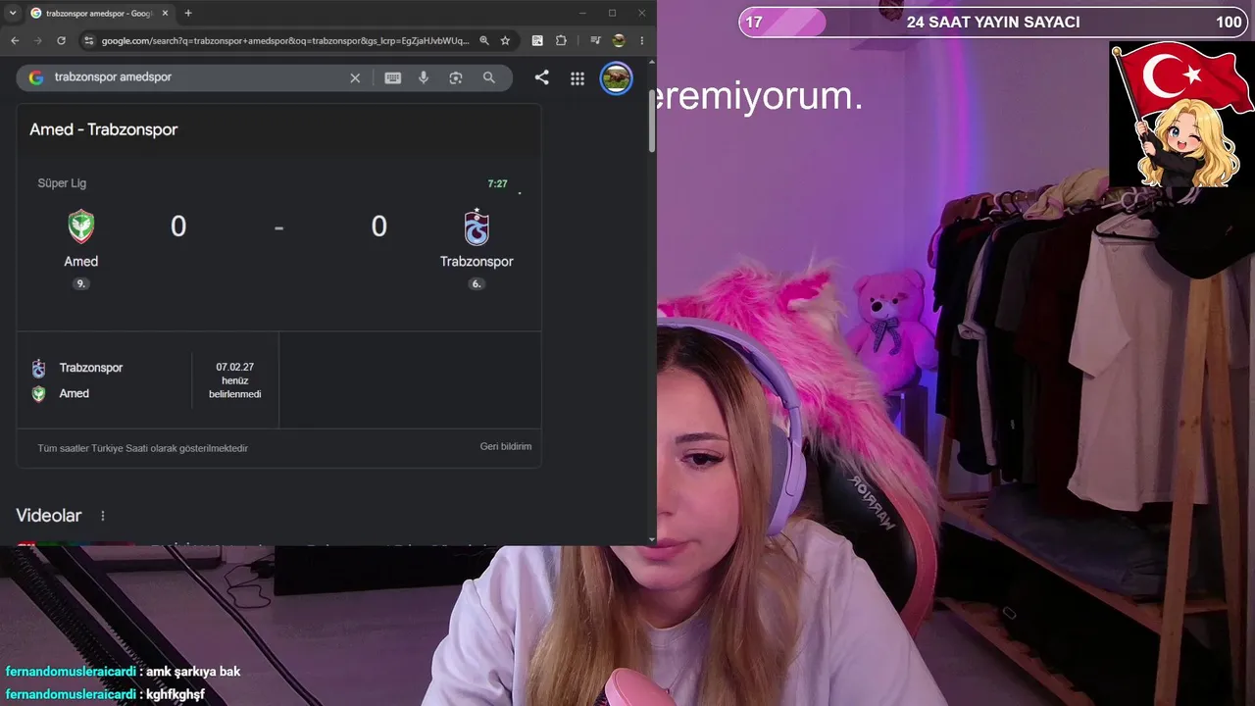This screenshot has width=1255, height=706.
Task: Click the Geri bildirim feedback link
Action: pos(506,447)
